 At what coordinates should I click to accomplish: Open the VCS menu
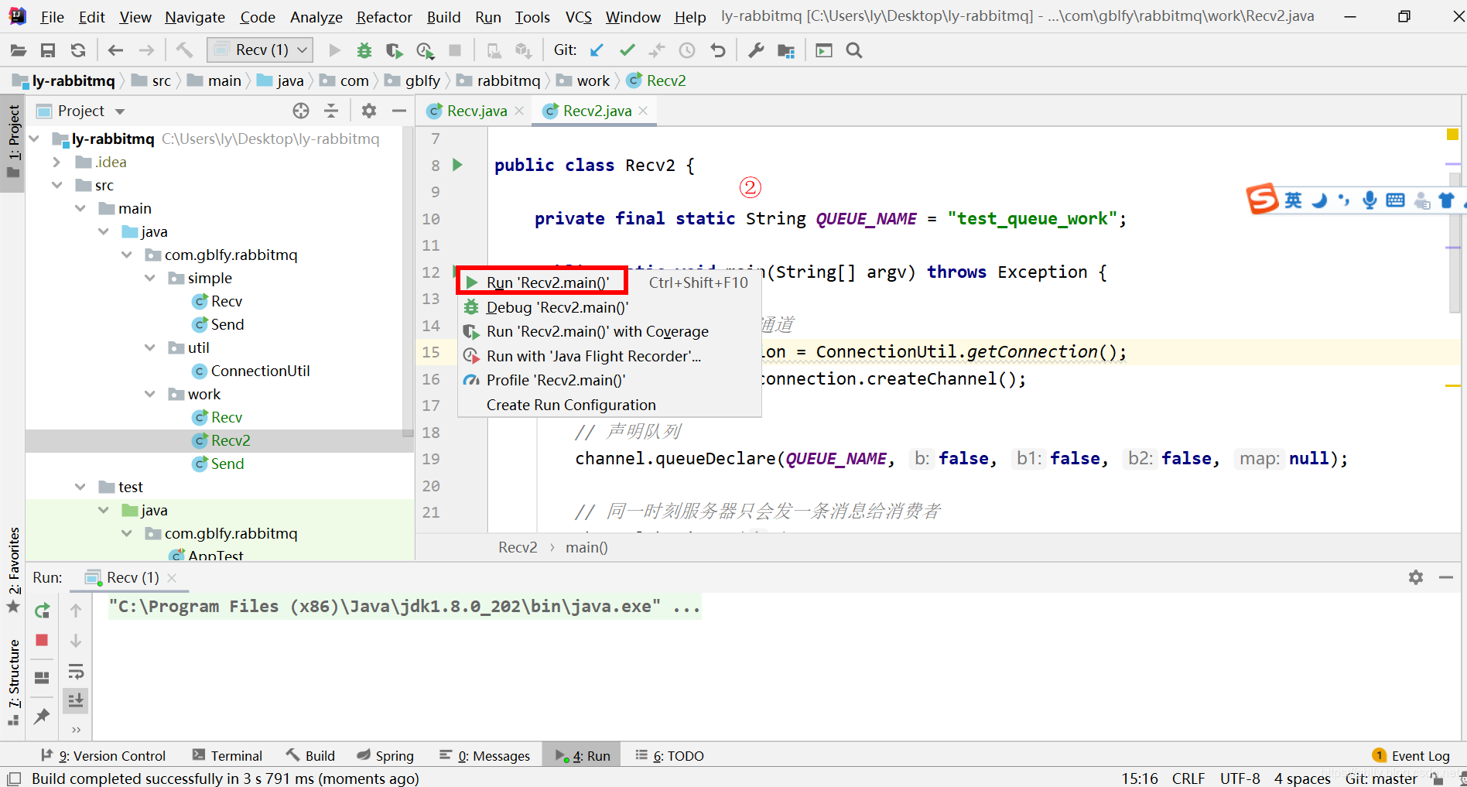coord(578,17)
